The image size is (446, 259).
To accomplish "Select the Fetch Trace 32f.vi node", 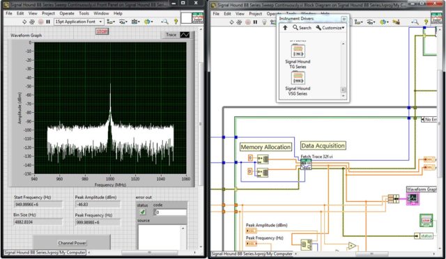I will 306,164.
